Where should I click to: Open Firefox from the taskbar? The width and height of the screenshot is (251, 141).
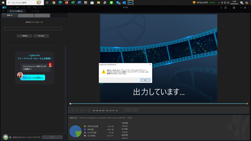click(67, 3)
